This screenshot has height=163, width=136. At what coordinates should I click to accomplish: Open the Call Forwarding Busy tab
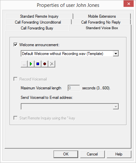point(37,28)
